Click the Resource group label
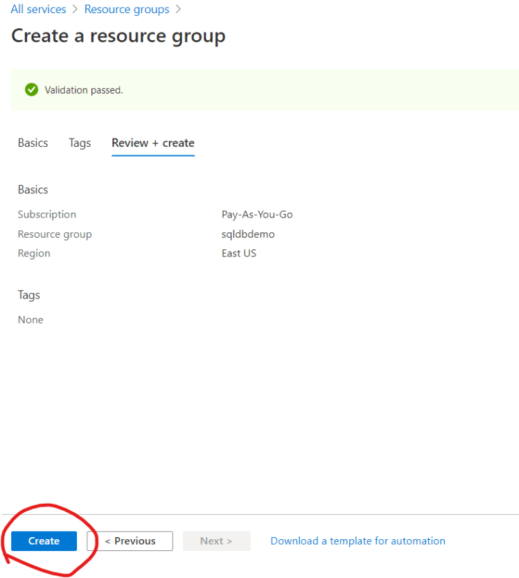Viewport: 519px width, 578px height. [x=55, y=234]
